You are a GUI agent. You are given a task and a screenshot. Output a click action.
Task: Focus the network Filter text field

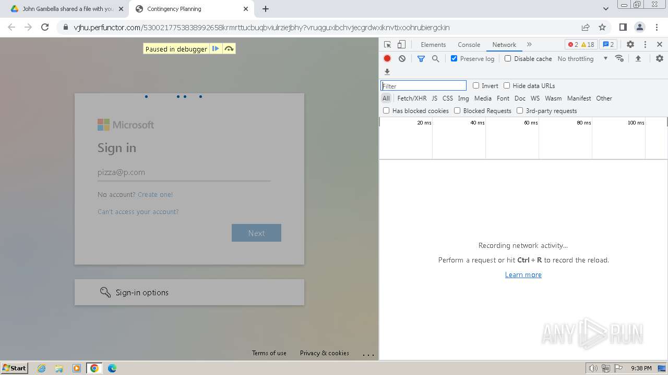click(423, 86)
